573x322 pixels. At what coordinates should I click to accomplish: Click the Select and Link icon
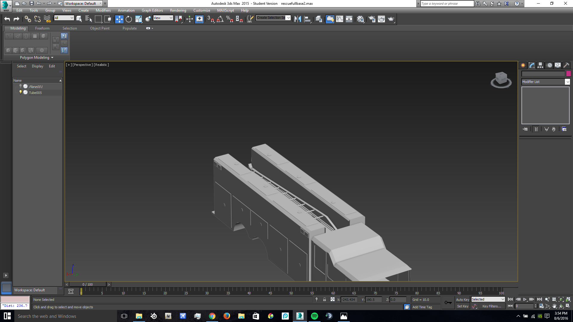pos(28,19)
